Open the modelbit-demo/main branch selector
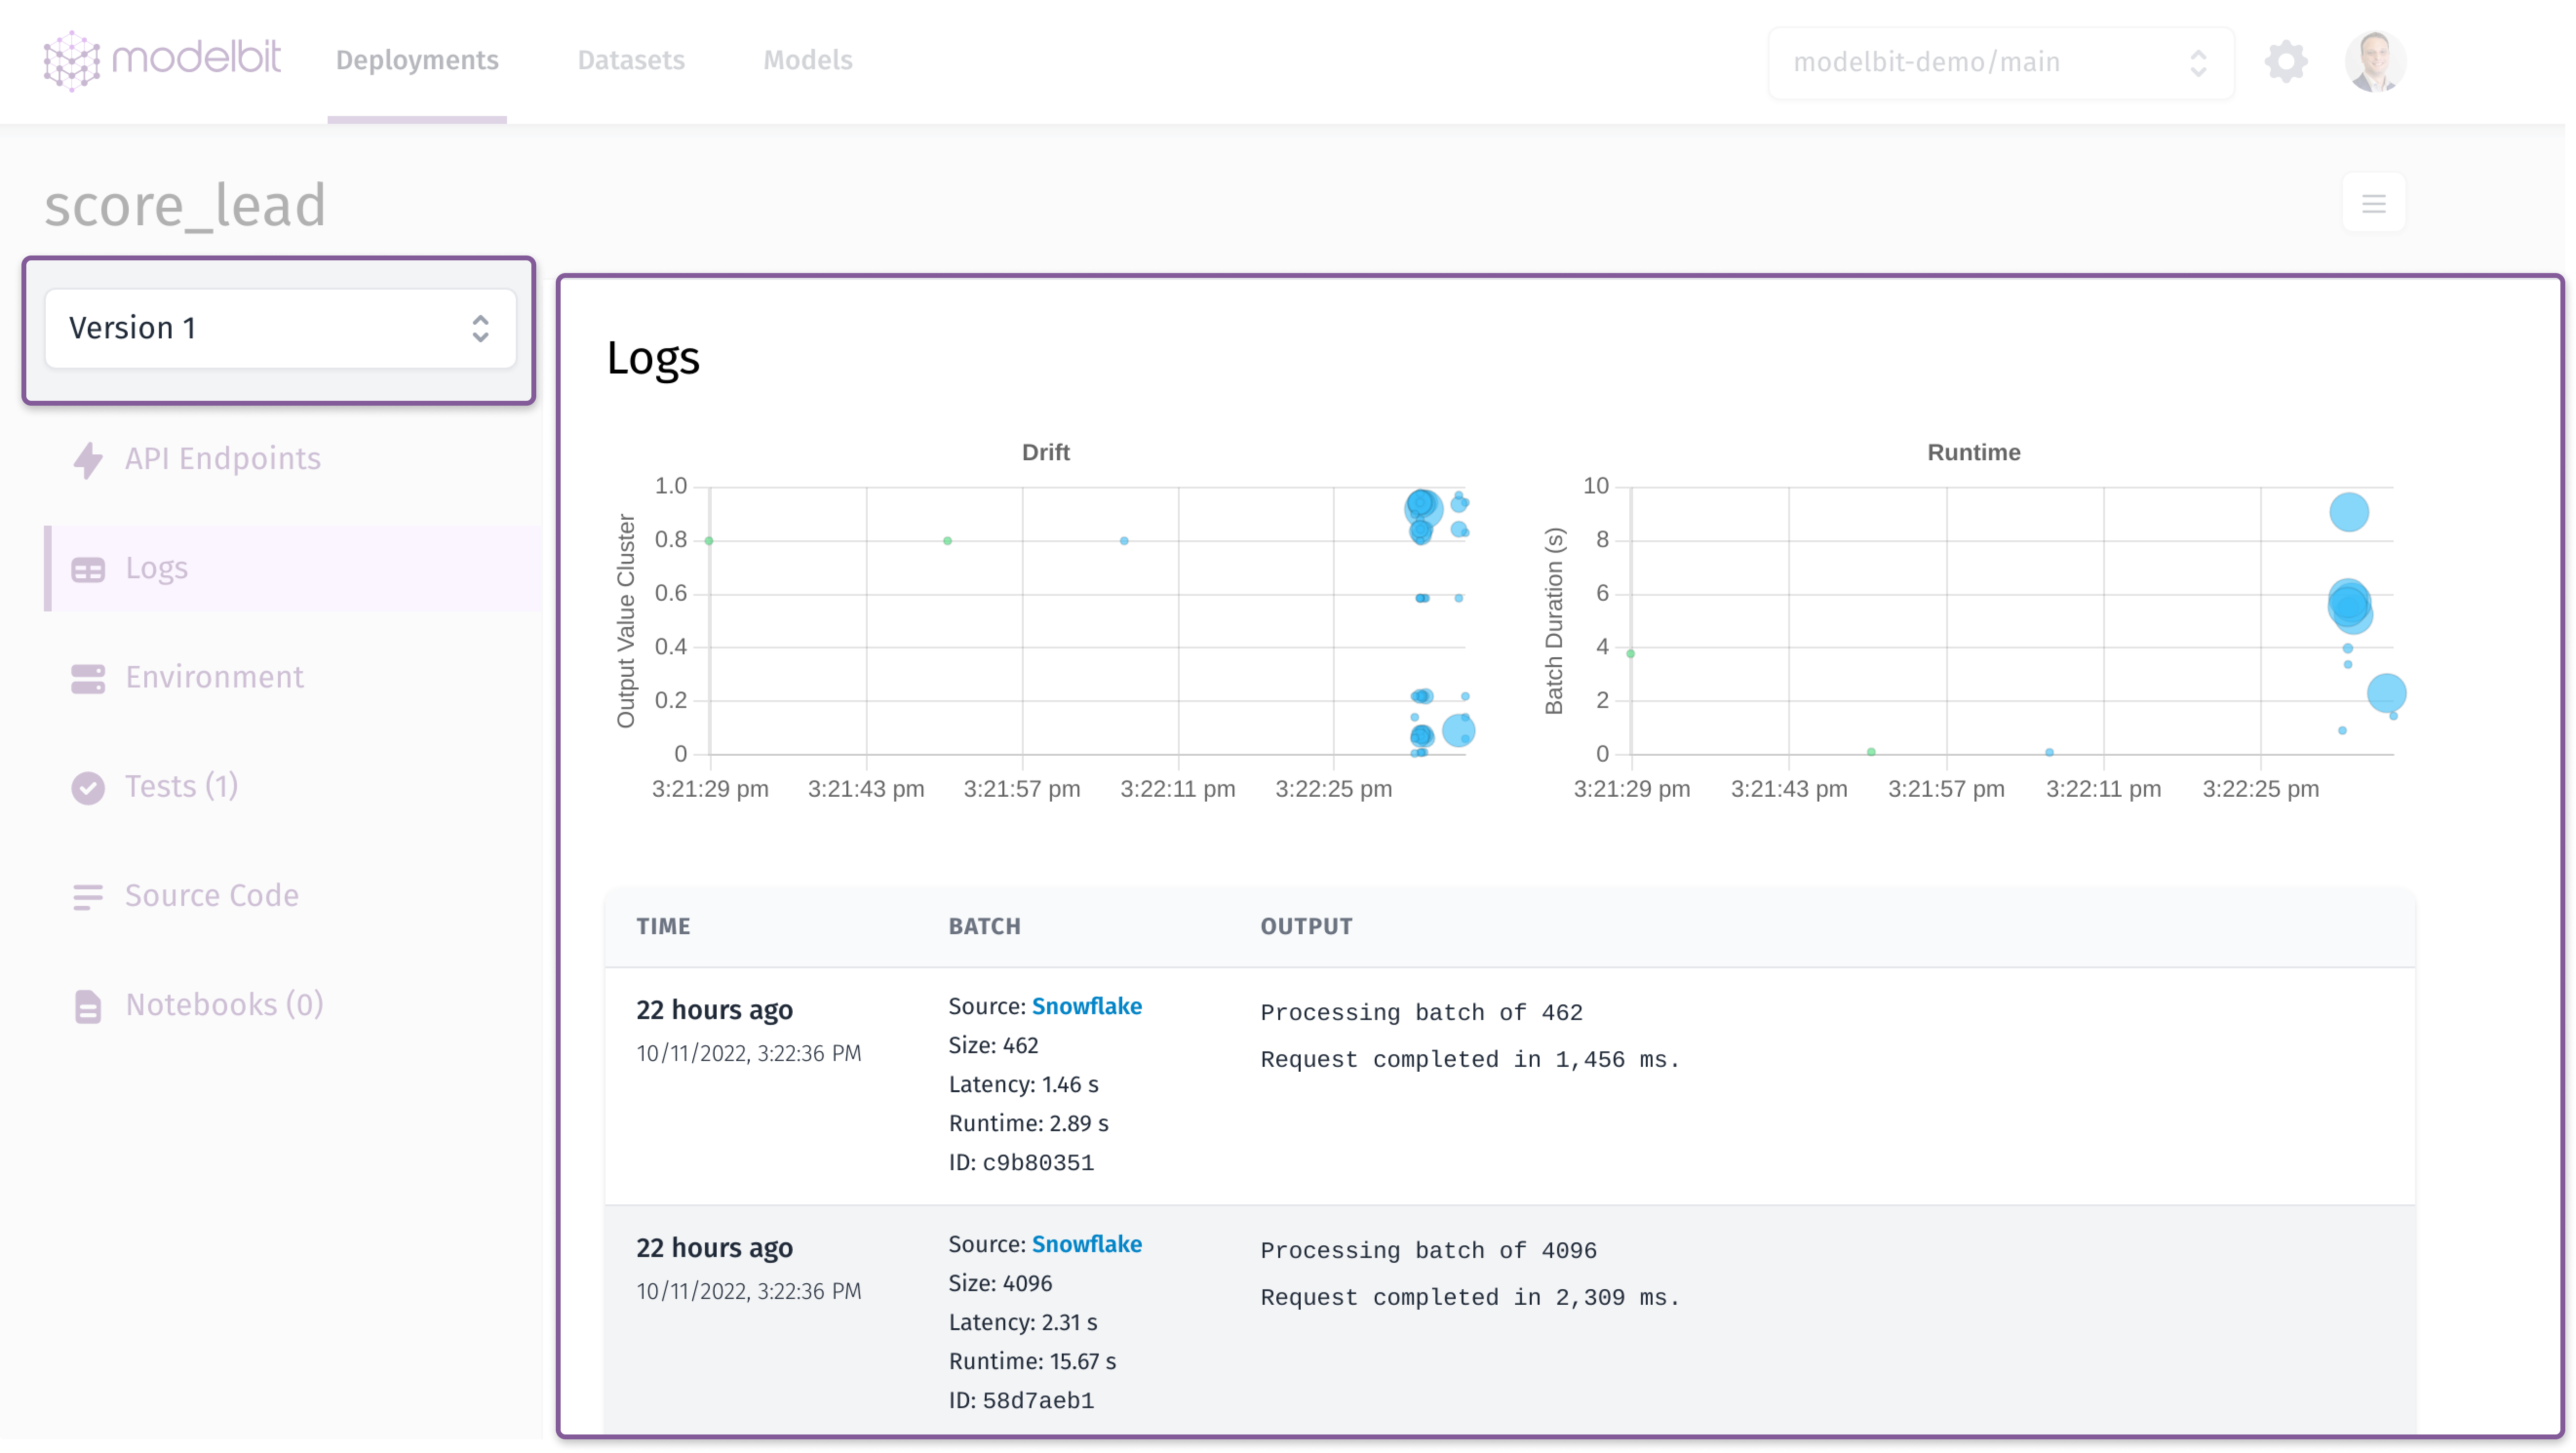This screenshot has height=1453, width=2576. [2001, 62]
